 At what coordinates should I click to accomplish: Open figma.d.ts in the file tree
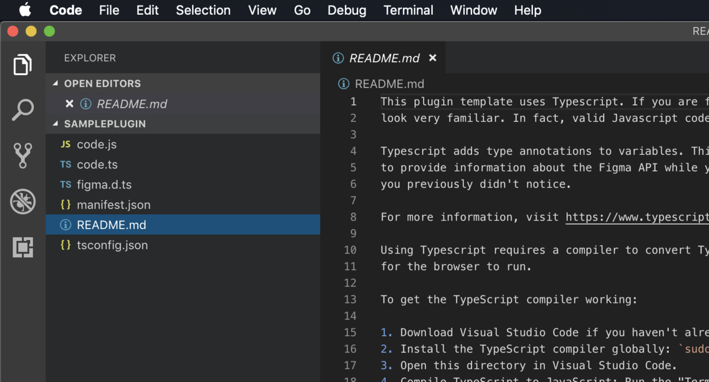click(183, 184)
